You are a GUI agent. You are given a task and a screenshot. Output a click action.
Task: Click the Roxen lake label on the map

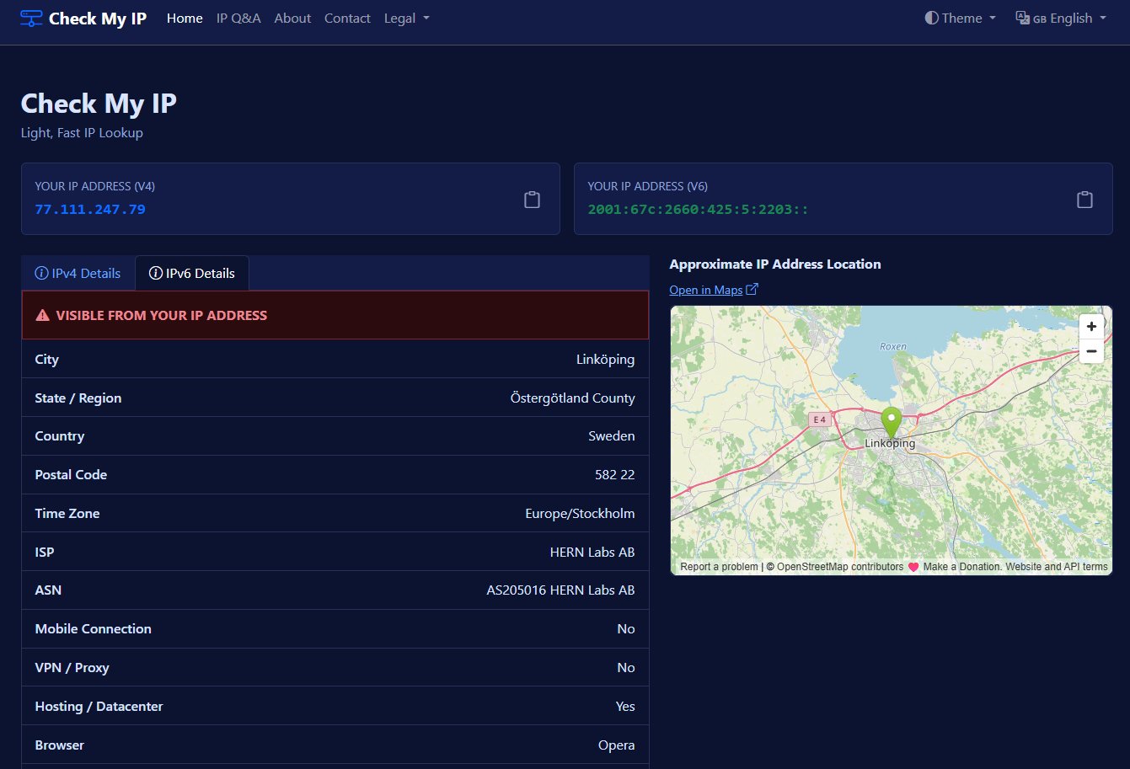tap(892, 346)
